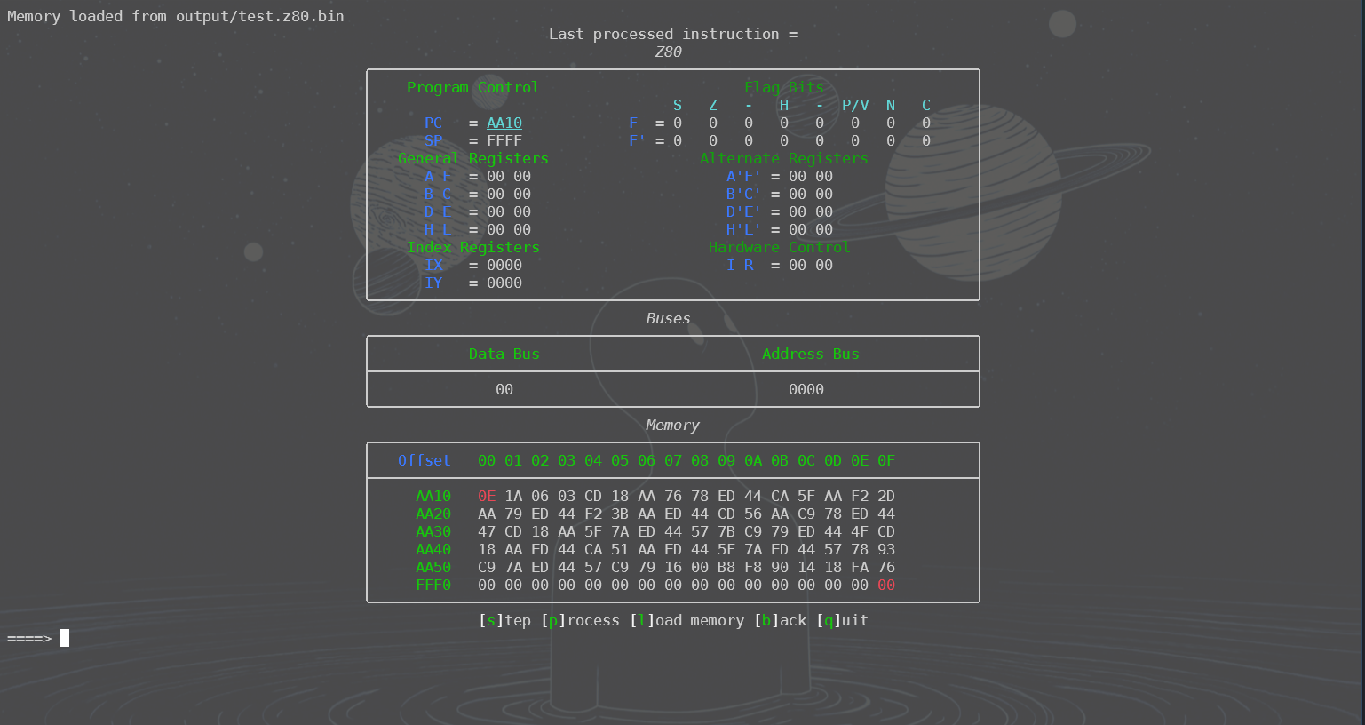Click the IY register label
1365x725 pixels.
point(433,283)
